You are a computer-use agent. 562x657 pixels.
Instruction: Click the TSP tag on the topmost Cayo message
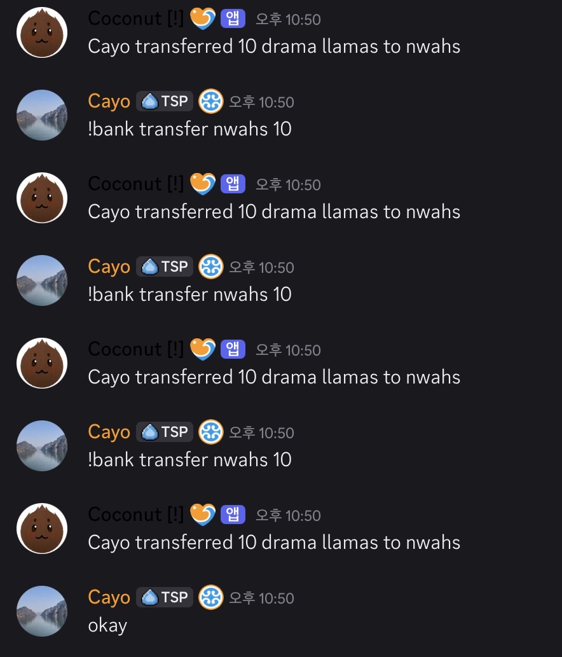click(165, 102)
